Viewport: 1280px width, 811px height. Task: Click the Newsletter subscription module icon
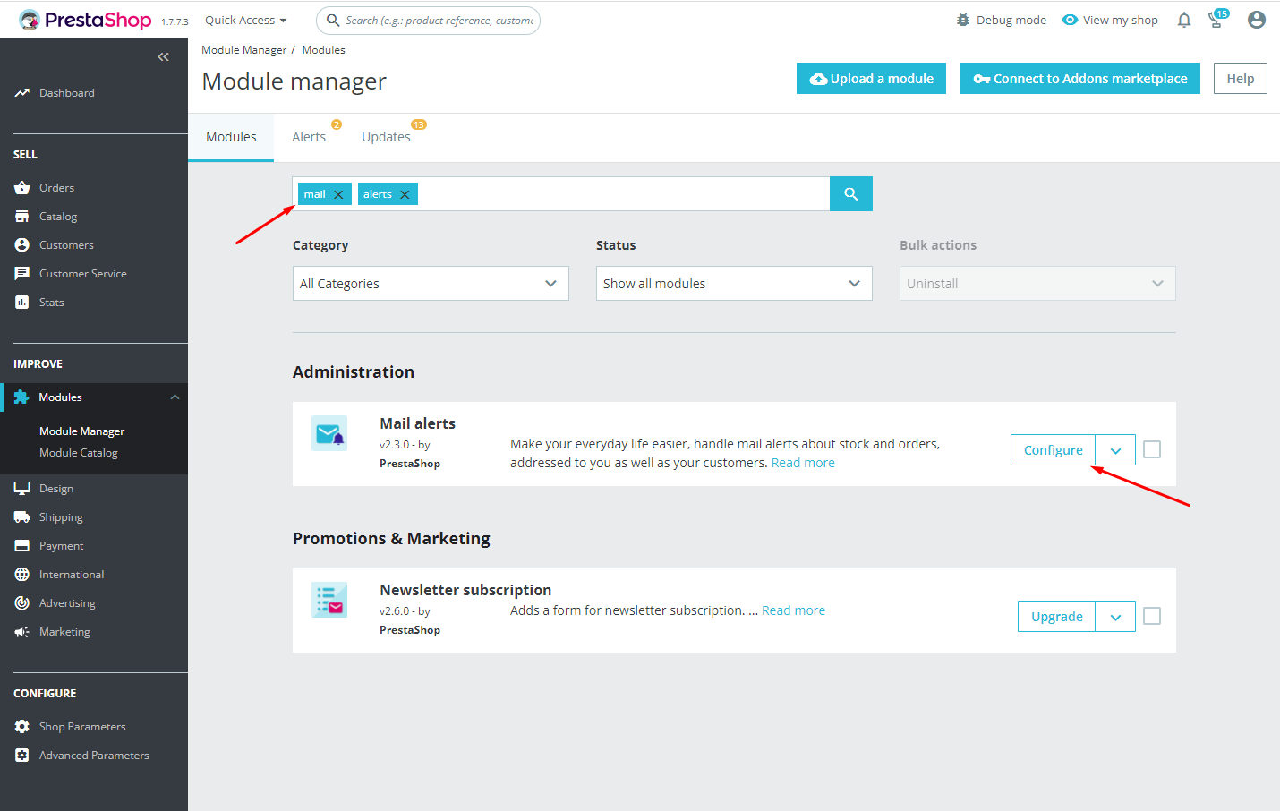(x=329, y=600)
